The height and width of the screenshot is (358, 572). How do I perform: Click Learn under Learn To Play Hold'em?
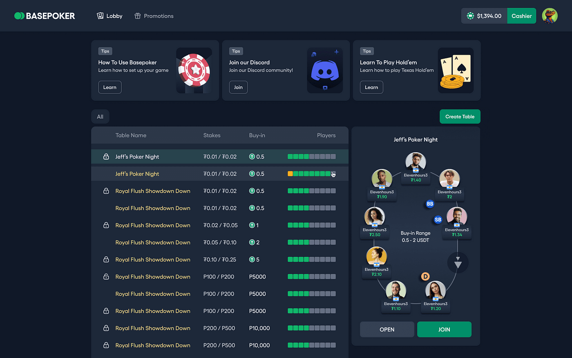point(371,87)
